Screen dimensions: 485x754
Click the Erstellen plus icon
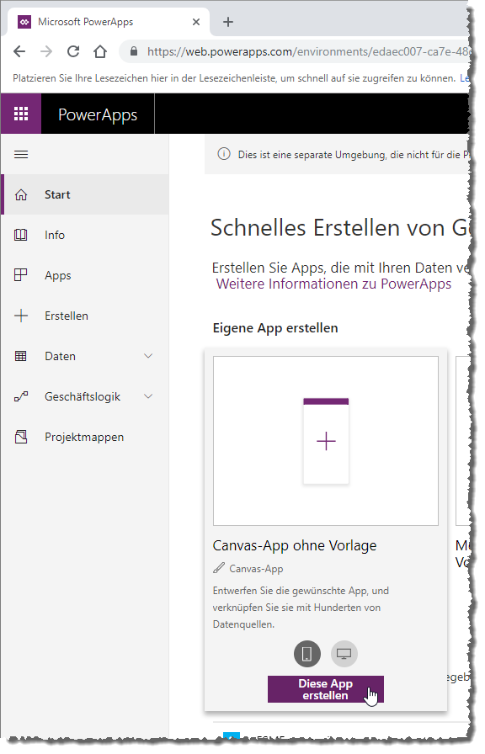click(21, 316)
